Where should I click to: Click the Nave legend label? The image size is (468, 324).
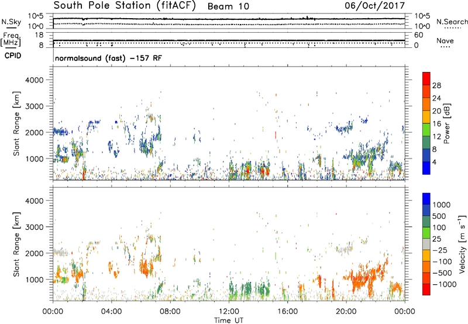(445, 41)
